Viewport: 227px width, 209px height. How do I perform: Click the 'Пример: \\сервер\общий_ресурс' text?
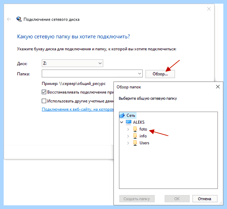coord(74,84)
